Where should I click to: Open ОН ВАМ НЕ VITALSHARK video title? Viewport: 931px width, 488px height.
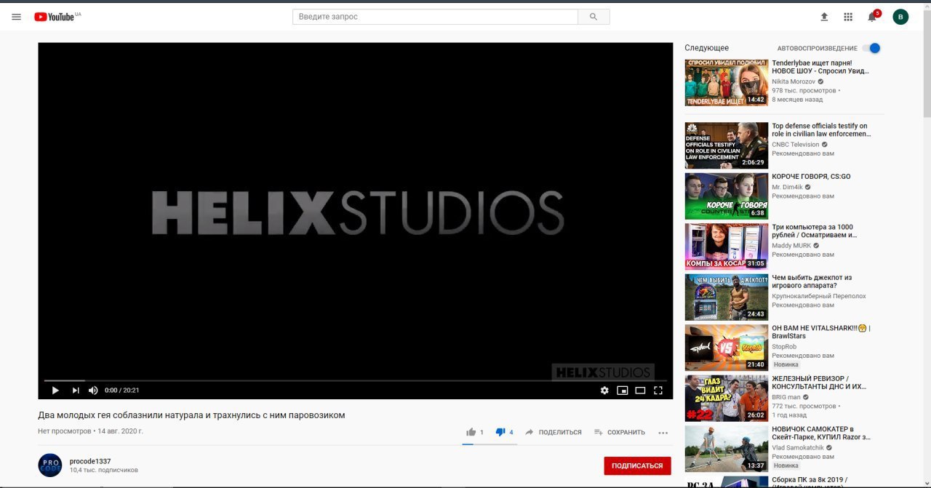(821, 332)
